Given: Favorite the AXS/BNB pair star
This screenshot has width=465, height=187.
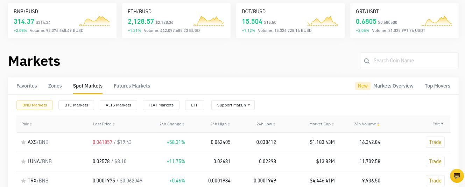Looking at the screenshot, I should [x=23, y=142].
